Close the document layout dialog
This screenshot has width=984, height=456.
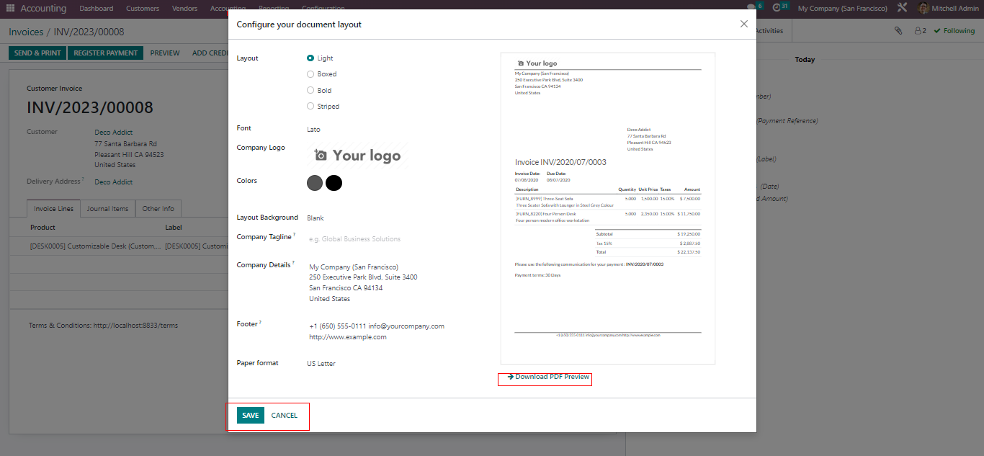tap(743, 24)
